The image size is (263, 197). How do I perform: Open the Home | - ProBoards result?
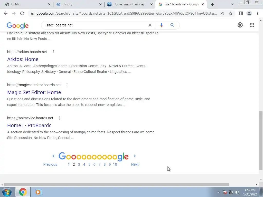[29, 125]
